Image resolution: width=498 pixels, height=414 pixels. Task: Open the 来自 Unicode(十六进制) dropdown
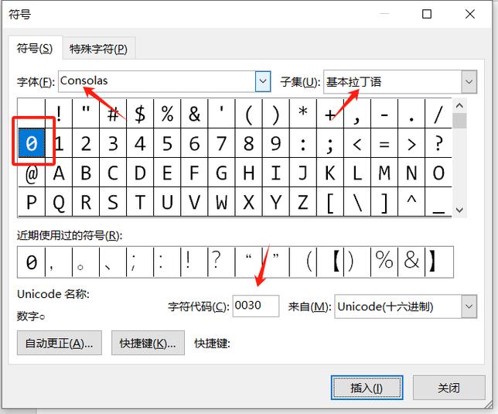469,306
